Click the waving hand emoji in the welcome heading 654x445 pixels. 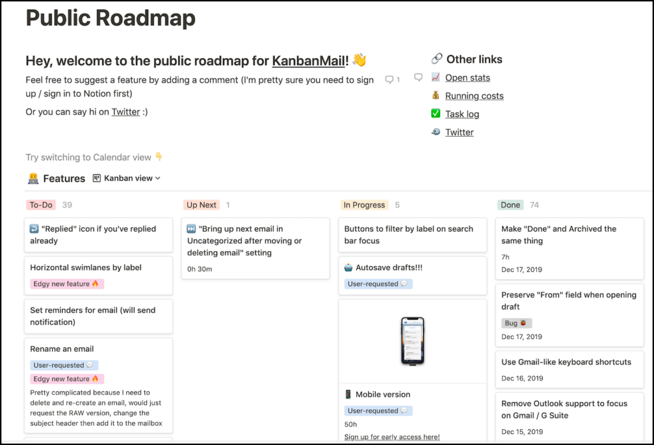tap(359, 59)
